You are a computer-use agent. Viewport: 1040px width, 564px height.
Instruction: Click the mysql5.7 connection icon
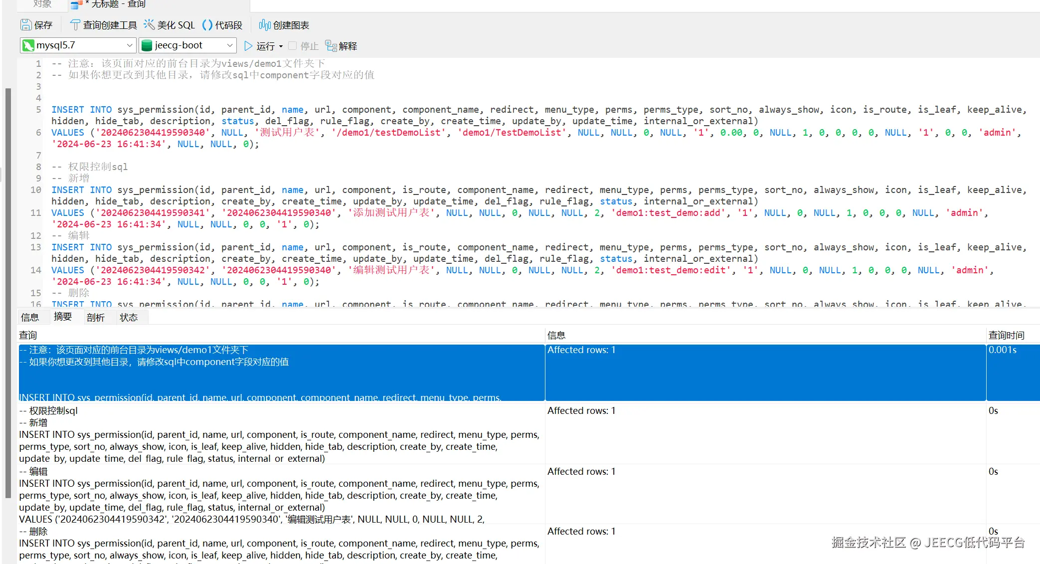pos(29,45)
